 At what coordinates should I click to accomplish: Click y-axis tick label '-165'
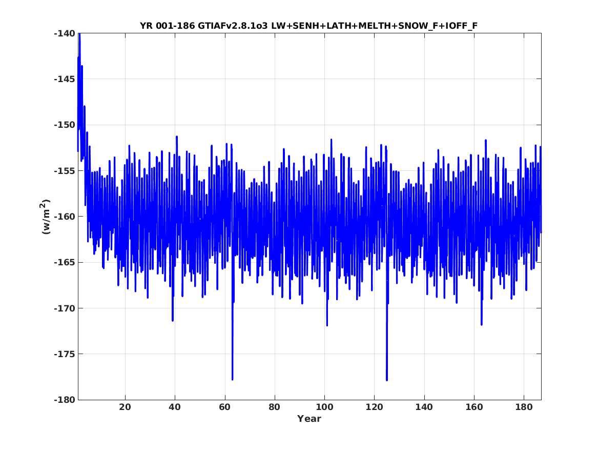point(65,263)
